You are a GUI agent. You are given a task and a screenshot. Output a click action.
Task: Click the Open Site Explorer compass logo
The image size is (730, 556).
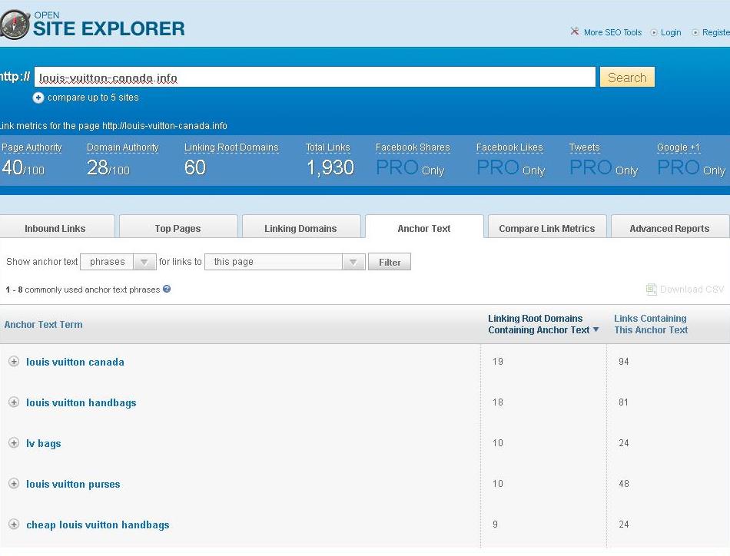pos(14,25)
